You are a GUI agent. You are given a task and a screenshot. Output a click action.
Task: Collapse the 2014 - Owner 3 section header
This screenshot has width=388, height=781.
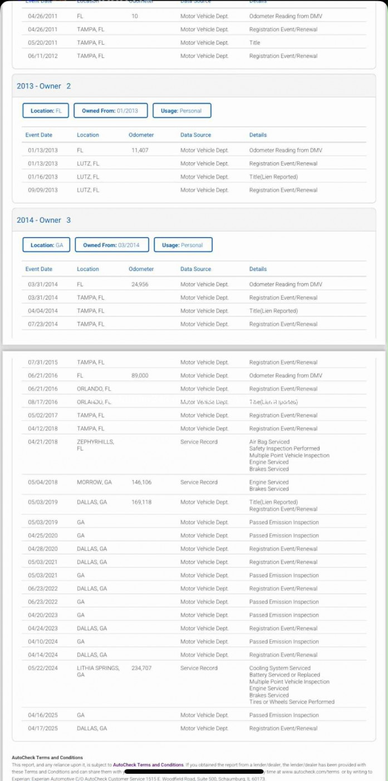pyautogui.click(x=44, y=220)
